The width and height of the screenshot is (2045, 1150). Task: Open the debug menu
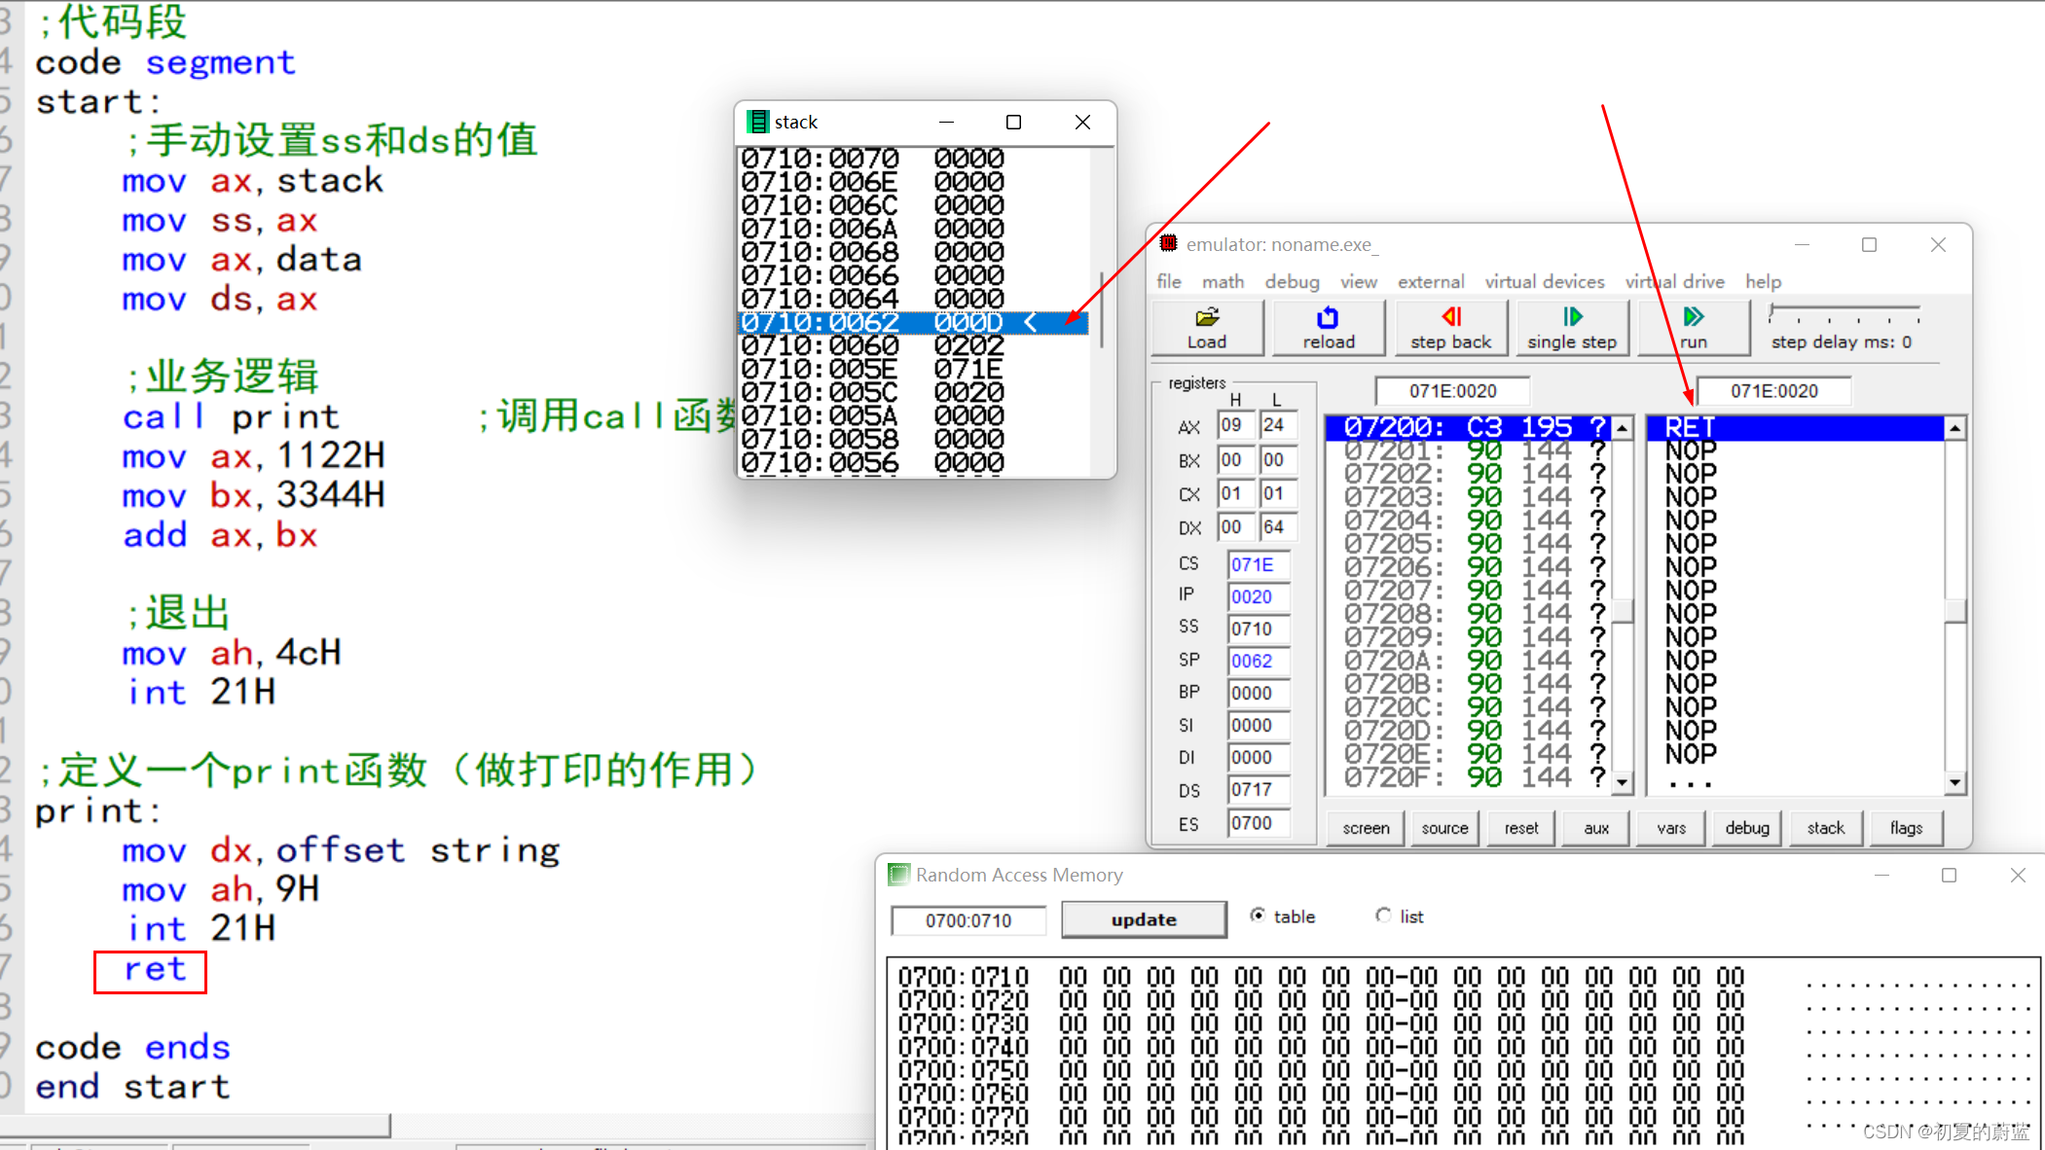1292,281
